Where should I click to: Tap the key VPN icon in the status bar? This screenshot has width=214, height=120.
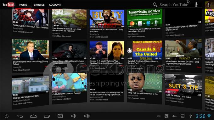[174, 116]
